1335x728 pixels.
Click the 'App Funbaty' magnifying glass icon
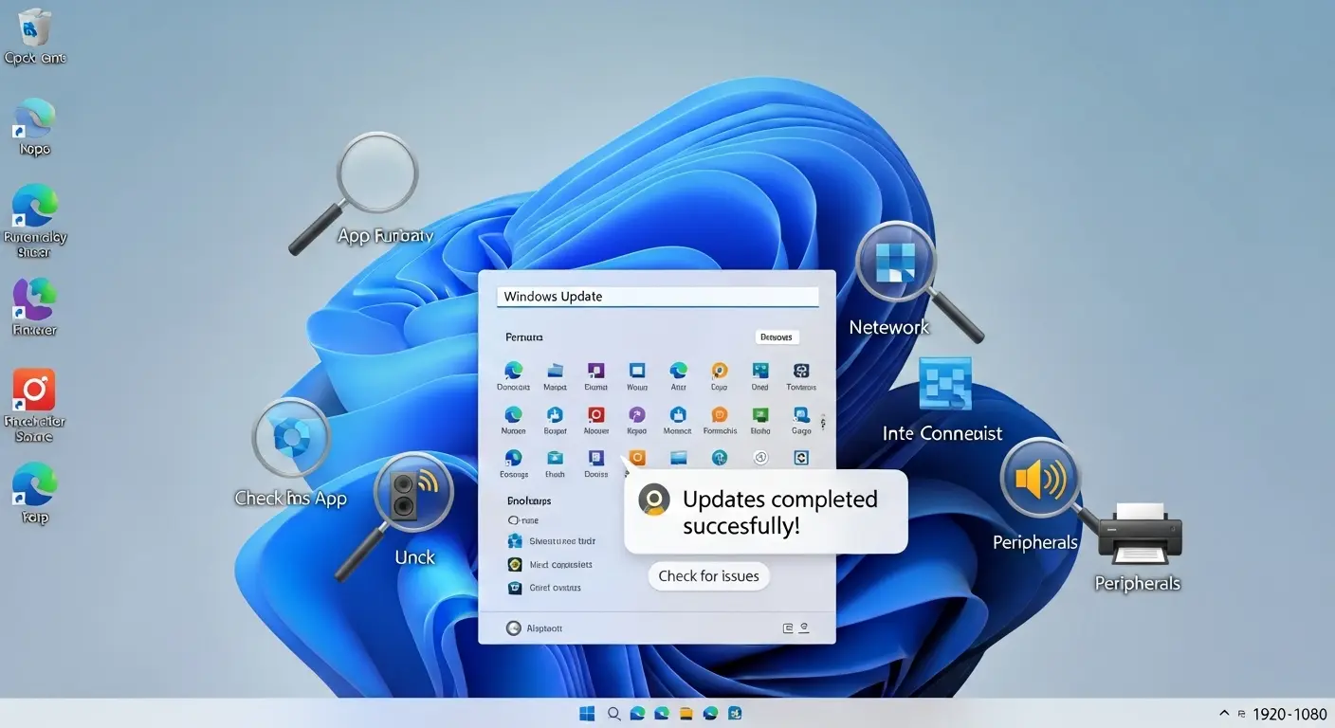(354, 192)
